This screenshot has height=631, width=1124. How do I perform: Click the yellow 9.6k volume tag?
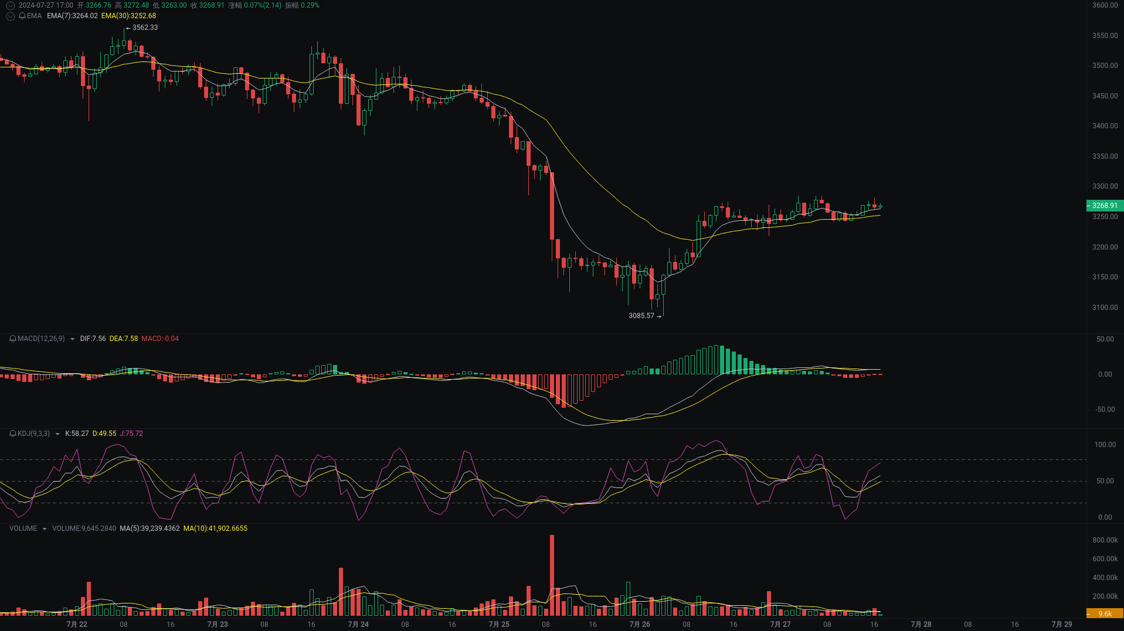pos(1105,613)
